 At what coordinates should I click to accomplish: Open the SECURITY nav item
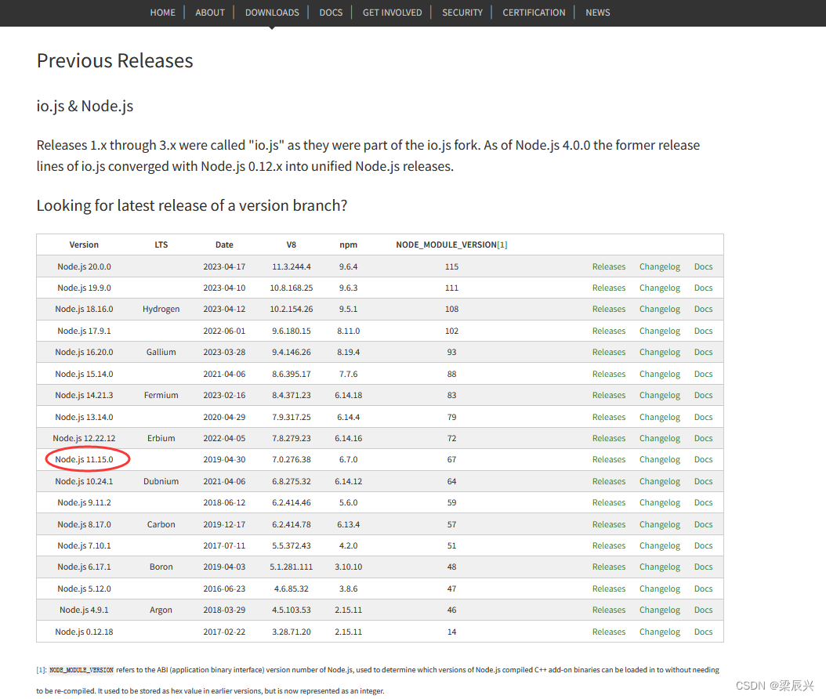pos(462,12)
